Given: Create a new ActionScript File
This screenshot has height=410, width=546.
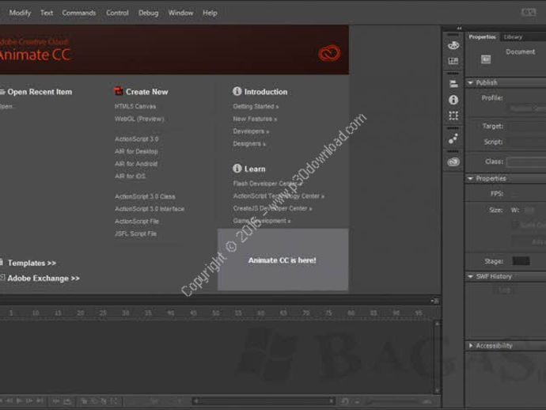Looking at the screenshot, I should point(136,221).
